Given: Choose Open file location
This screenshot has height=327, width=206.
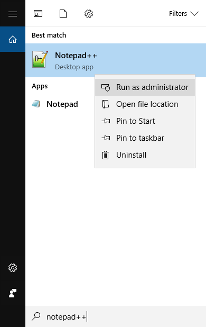Looking at the screenshot, I should pyautogui.click(x=145, y=104).
